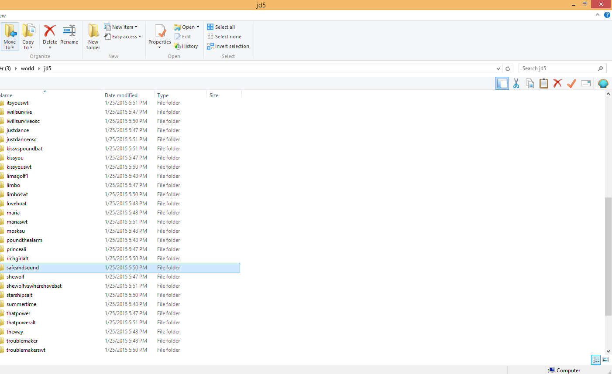Switch to Large thumbnails view in status corner
Image resolution: width=612 pixels, height=374 pixels.
pos(605,360)
